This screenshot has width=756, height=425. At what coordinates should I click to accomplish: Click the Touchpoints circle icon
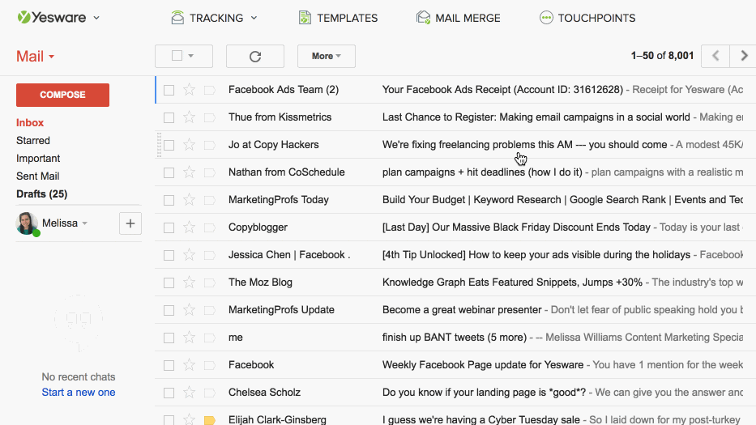point(546,18)
